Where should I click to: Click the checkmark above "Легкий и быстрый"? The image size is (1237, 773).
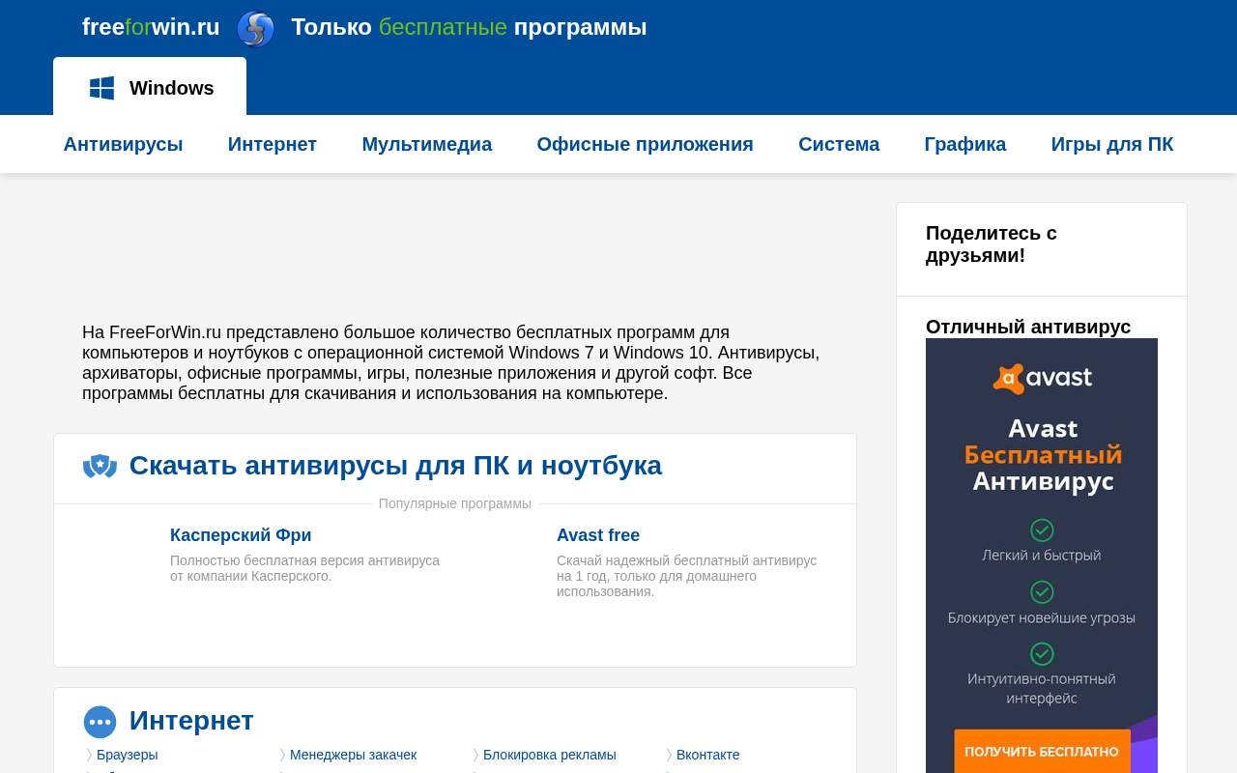point(1042,530)
